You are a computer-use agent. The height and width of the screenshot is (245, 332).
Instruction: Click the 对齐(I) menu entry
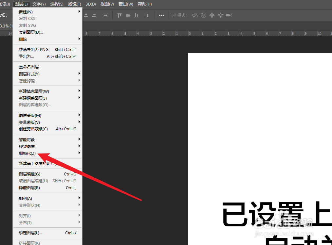click(x=48, y=216)
